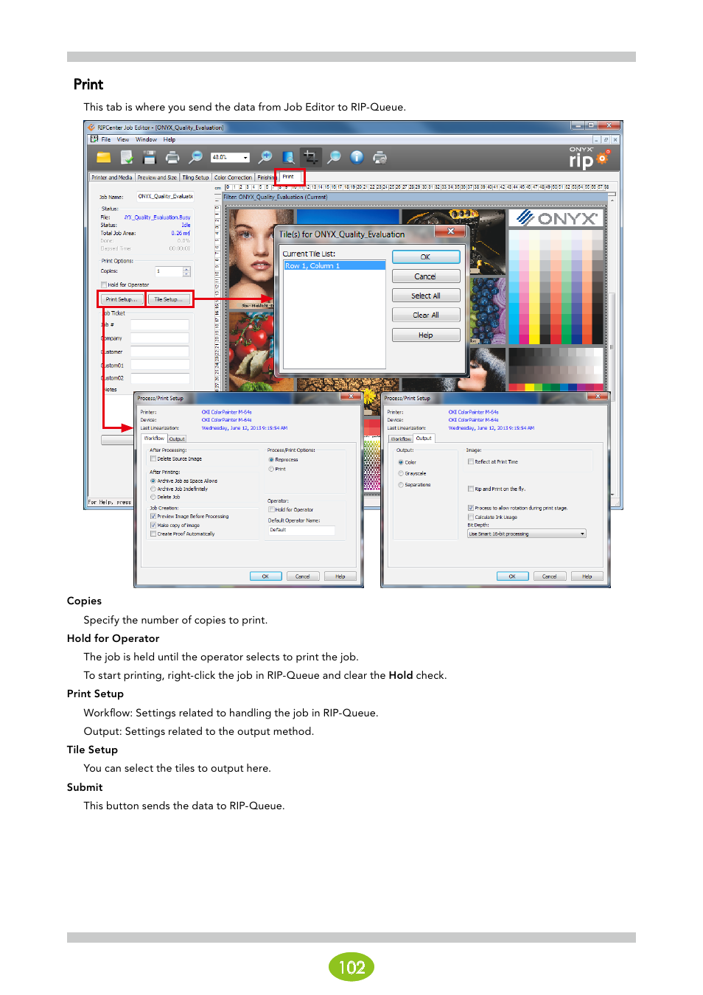The width and height of the screenshot is (703, 995).
Task: Click the Company input field in Job Ticket
Action: [x=160, y=338]
